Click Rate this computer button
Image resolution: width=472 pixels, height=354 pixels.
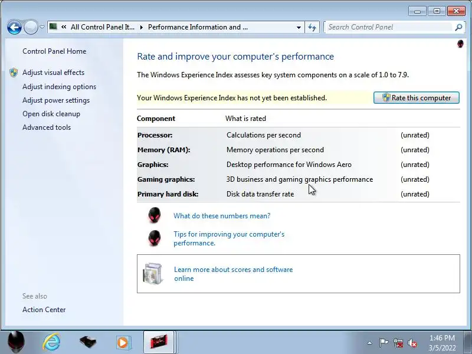point(417,98)
